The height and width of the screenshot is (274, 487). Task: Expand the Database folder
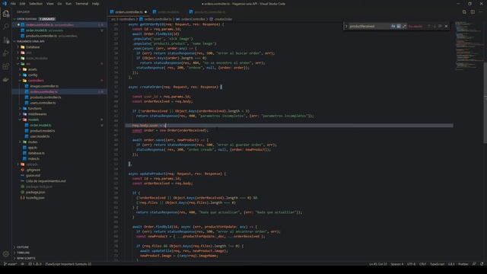pos(33,47)
